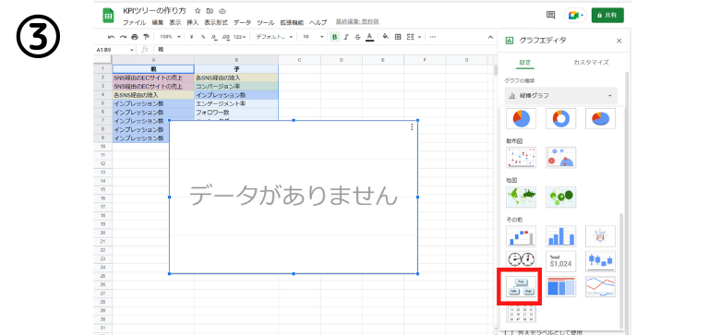Choose the radar chart thumbnail

click(600, 236)
